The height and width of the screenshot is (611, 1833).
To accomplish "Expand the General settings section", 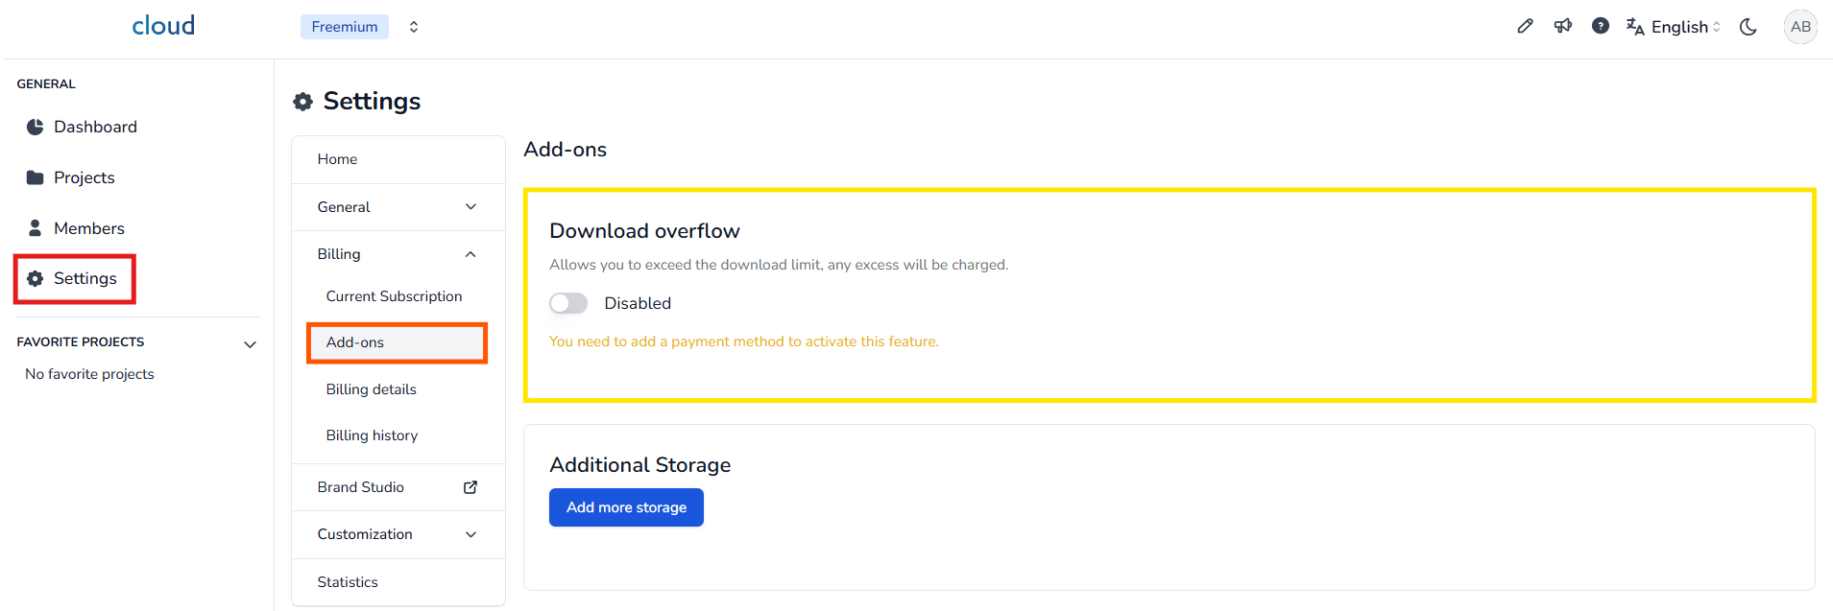I will coord(470,207).
